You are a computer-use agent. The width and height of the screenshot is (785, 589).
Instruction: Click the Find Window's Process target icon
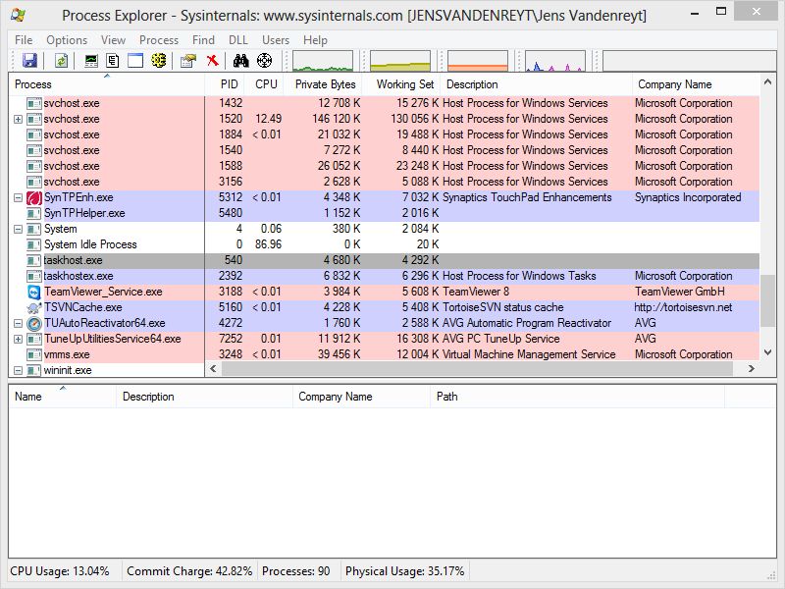(265, 60)
